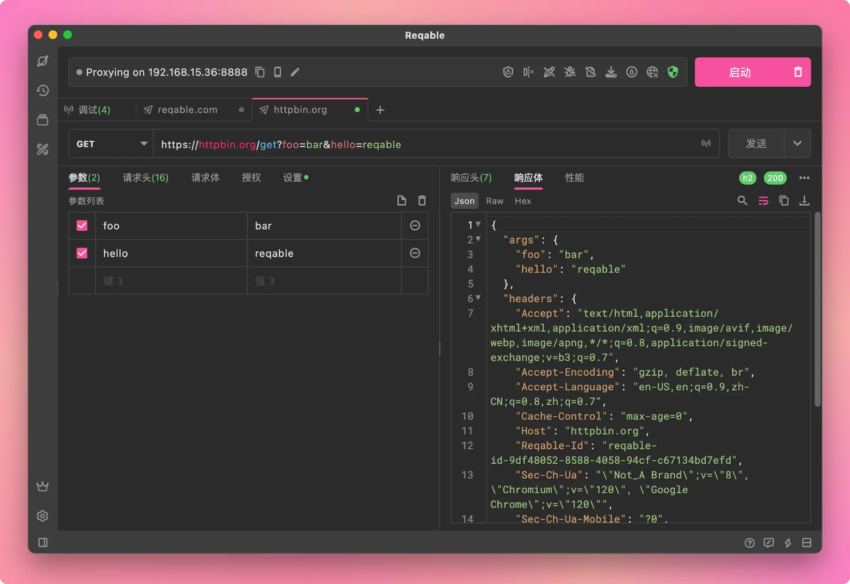The height and width of the screenshot is (584, 850).
Task: Open the 响应头(7) tab
Action: click(x=471, y=178)
